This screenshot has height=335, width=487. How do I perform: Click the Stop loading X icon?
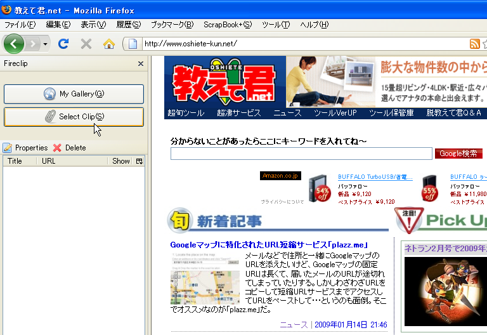pos(86,44)
